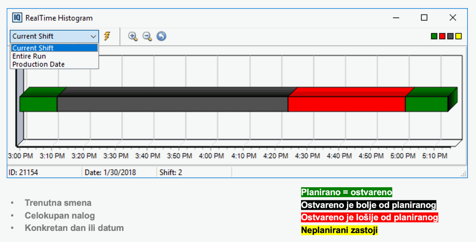Select Current Shift from the dropdown list
476x242 pixels.
coord(33,48)
